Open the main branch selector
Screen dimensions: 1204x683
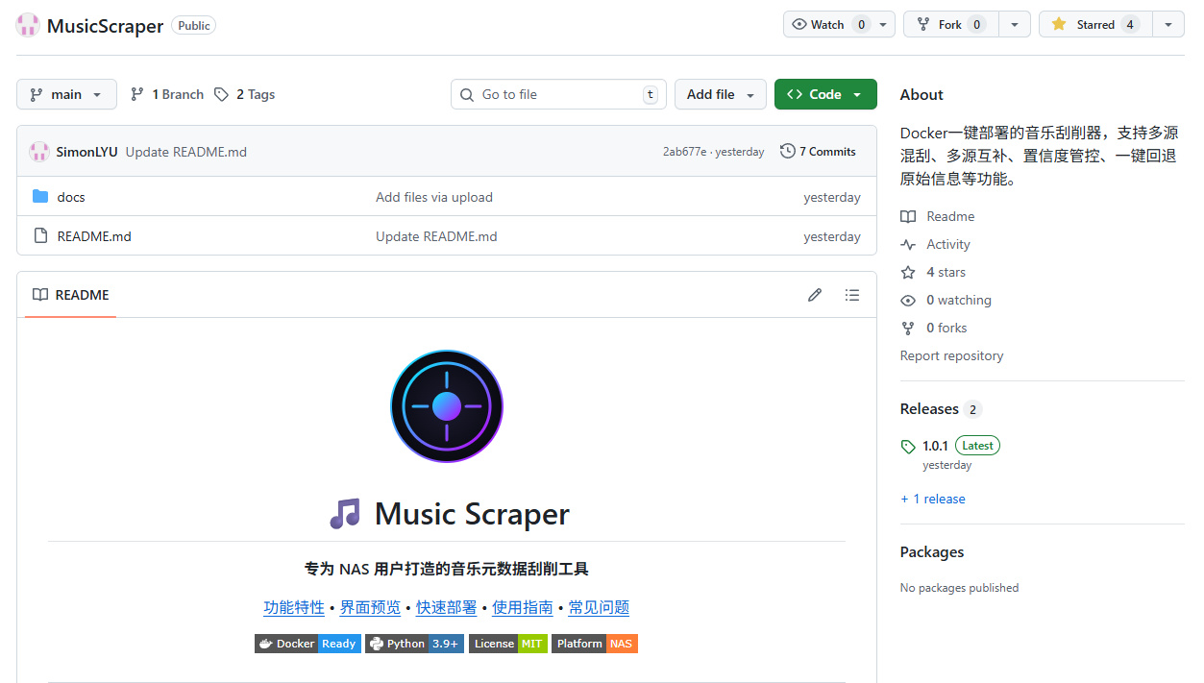66,94
